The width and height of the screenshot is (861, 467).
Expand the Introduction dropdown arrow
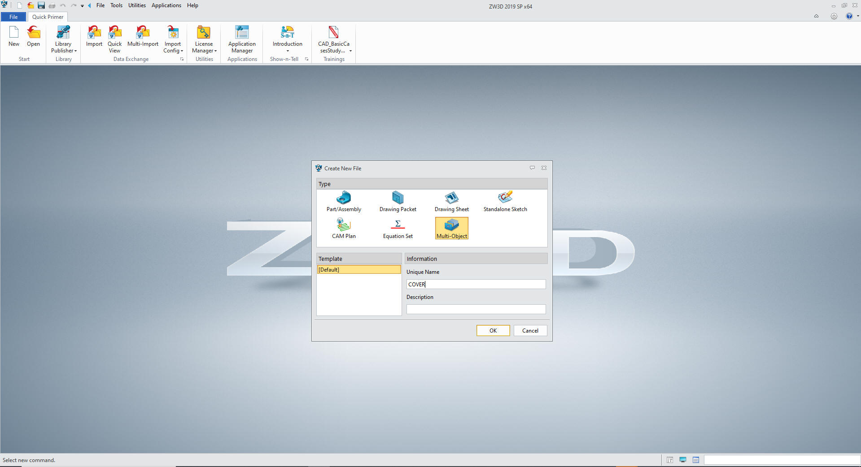[288, 51]
